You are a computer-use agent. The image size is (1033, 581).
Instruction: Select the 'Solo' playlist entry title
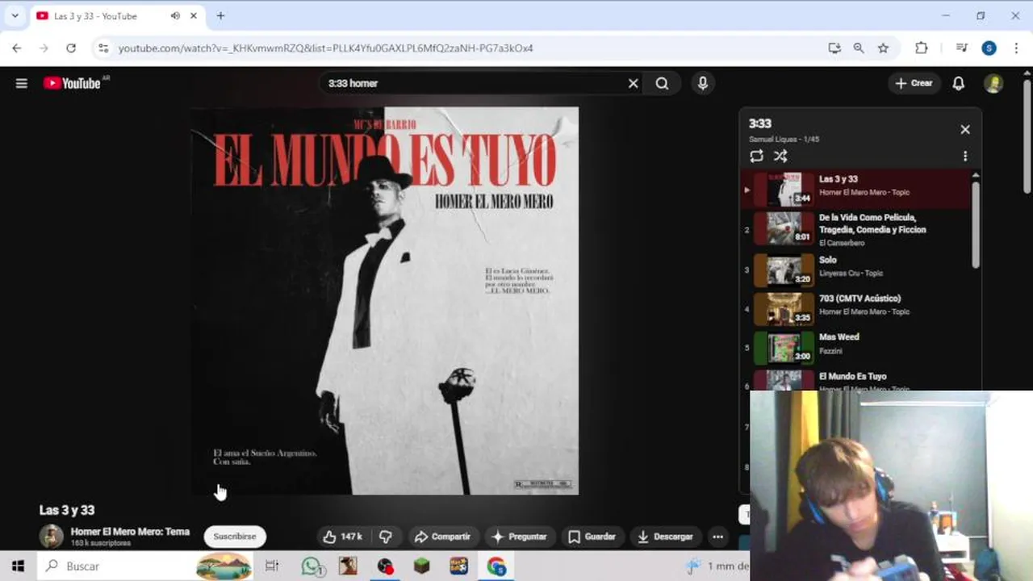pyautogui.click(x=828, y=261)
